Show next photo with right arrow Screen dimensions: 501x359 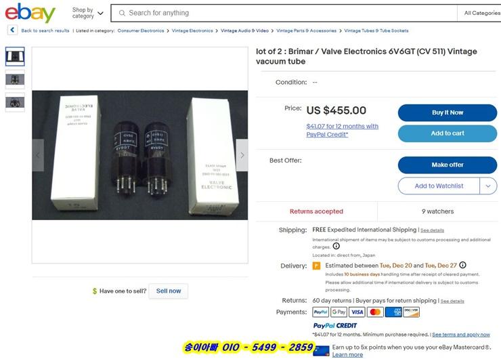tap(242, 155)
